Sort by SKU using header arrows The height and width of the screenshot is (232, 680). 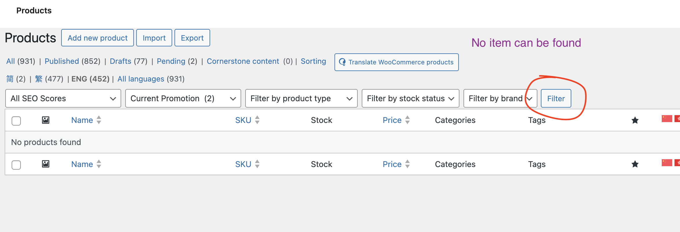(x=257, y=120)
